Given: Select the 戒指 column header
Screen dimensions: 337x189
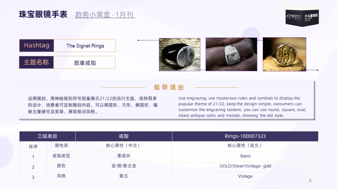Looking at the screenshot, I should [124, 136].
